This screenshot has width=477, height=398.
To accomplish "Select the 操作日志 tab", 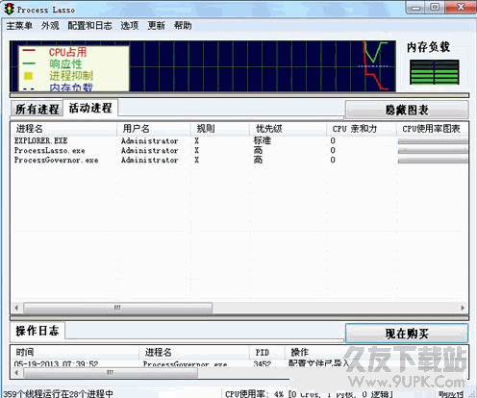I will pos(38,331).
